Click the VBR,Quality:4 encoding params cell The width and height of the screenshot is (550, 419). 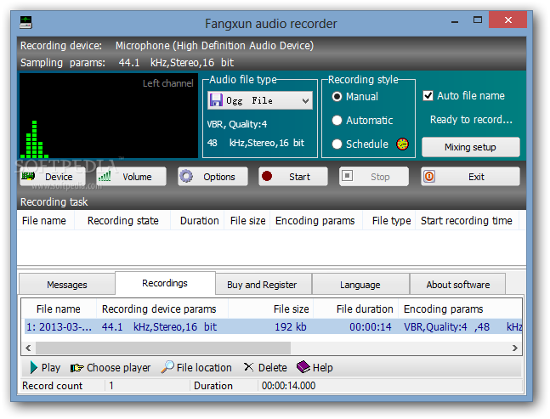tap(435, 326)
